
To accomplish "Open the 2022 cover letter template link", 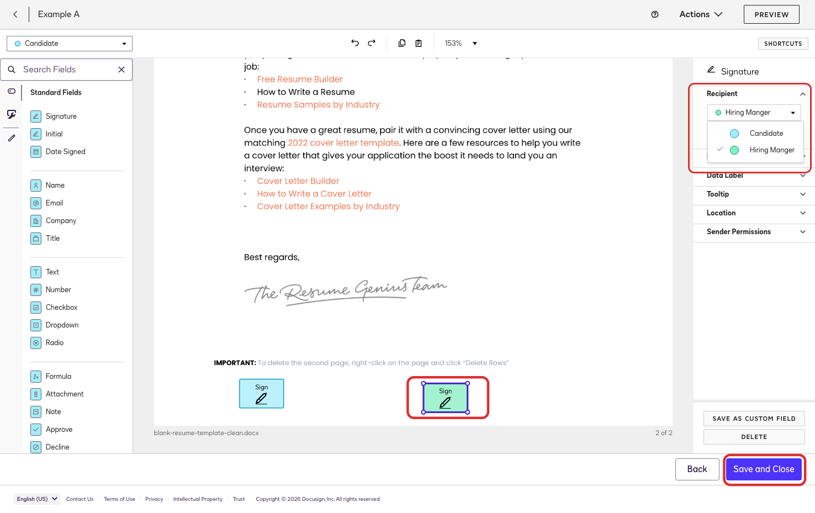I will [x=343, y=143].
